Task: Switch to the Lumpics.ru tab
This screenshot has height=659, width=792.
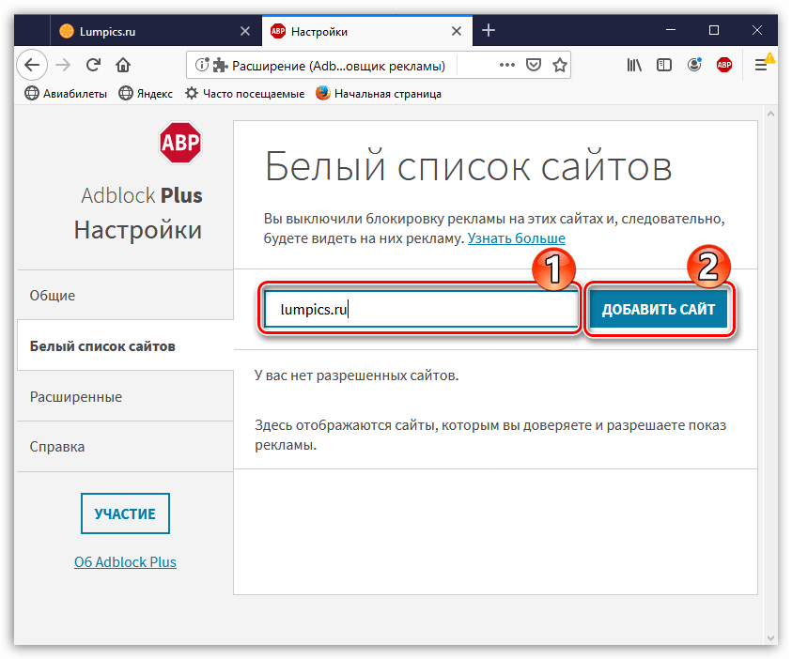Action: tap(156, 31)
